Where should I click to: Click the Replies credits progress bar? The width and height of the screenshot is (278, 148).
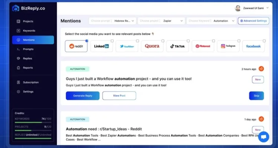click(x=33, y=138)
